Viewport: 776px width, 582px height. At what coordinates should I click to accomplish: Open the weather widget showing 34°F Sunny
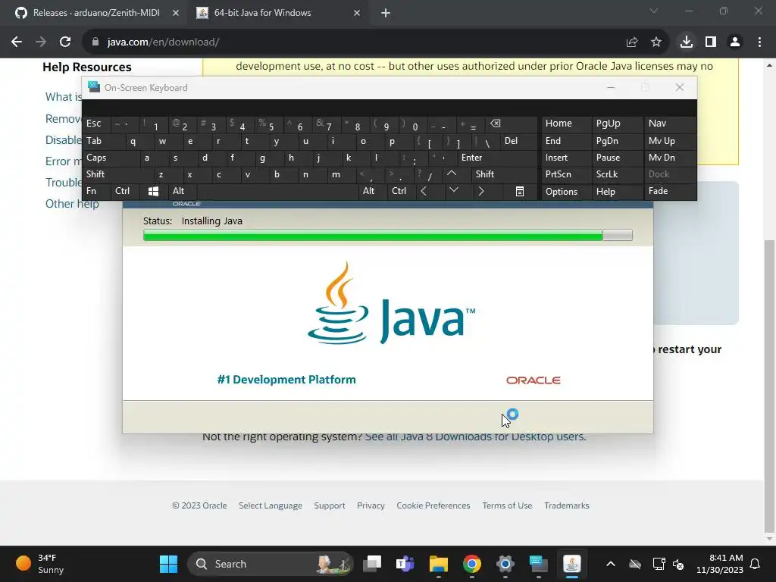coord(41,564)
